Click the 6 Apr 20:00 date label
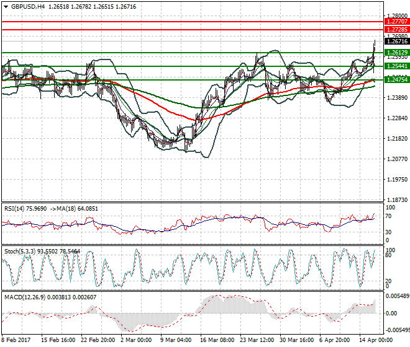The width and height of the screenshot is (410, 347). [x=335, y=340]
